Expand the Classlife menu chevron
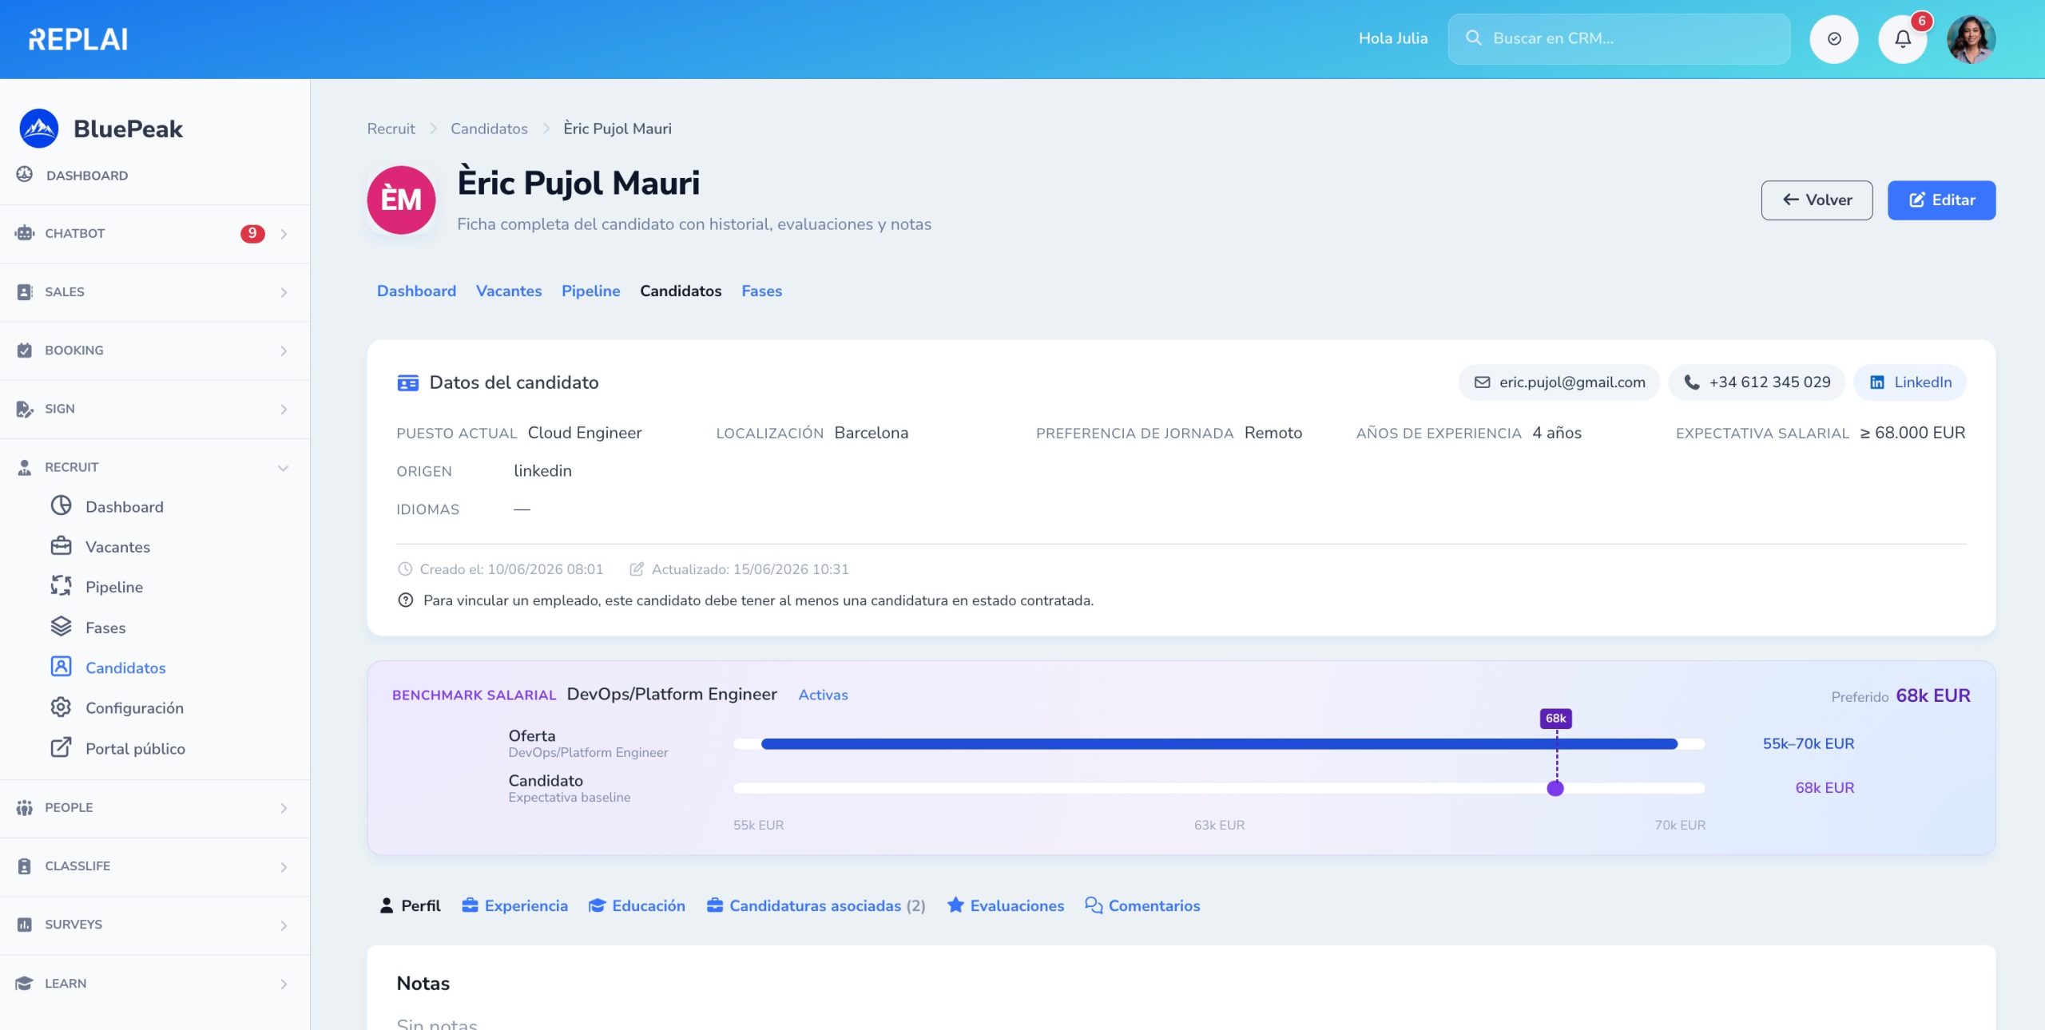Viewport: 2045px width, 1030px height. (284, 866)
